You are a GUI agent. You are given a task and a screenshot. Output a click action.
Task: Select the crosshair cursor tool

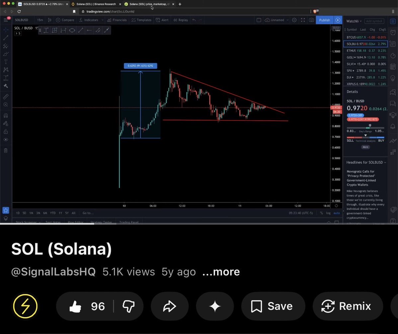[6, 30]
